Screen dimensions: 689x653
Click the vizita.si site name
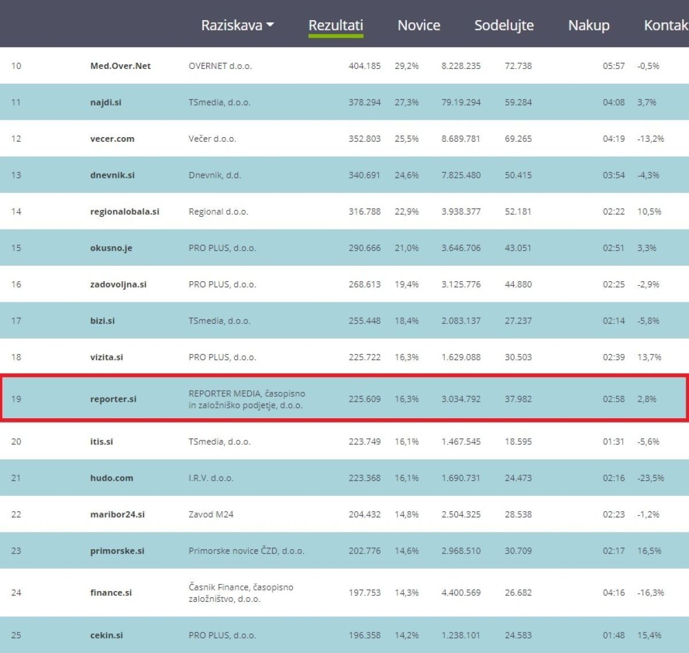[106, 357]
